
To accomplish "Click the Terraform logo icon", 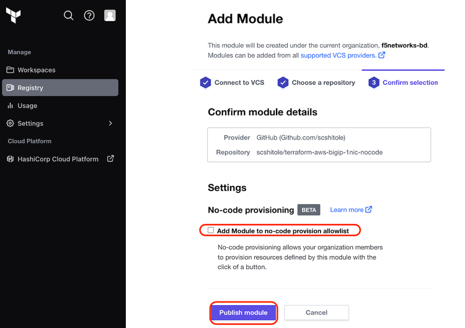I will [13, 16].
